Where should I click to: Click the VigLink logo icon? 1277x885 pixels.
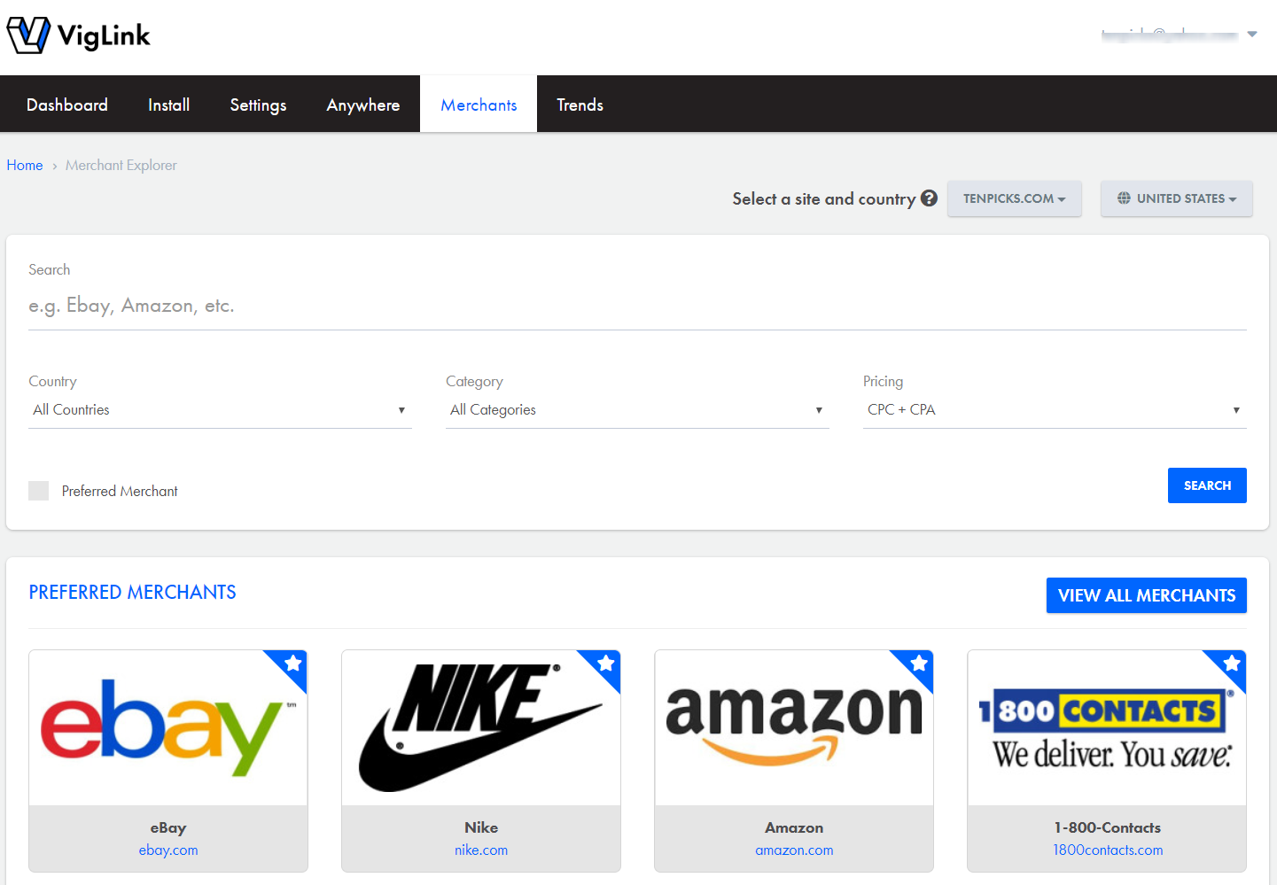point(28,35)
